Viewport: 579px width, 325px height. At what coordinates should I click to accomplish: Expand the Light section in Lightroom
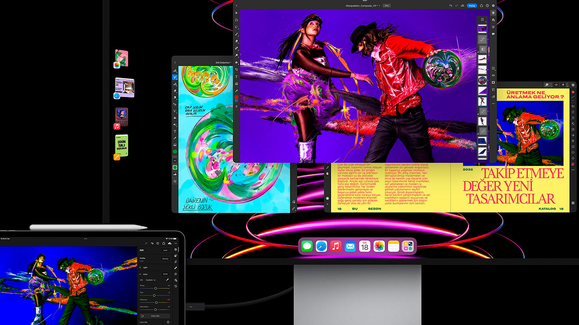pyautogui.click(x=140, y=267)
